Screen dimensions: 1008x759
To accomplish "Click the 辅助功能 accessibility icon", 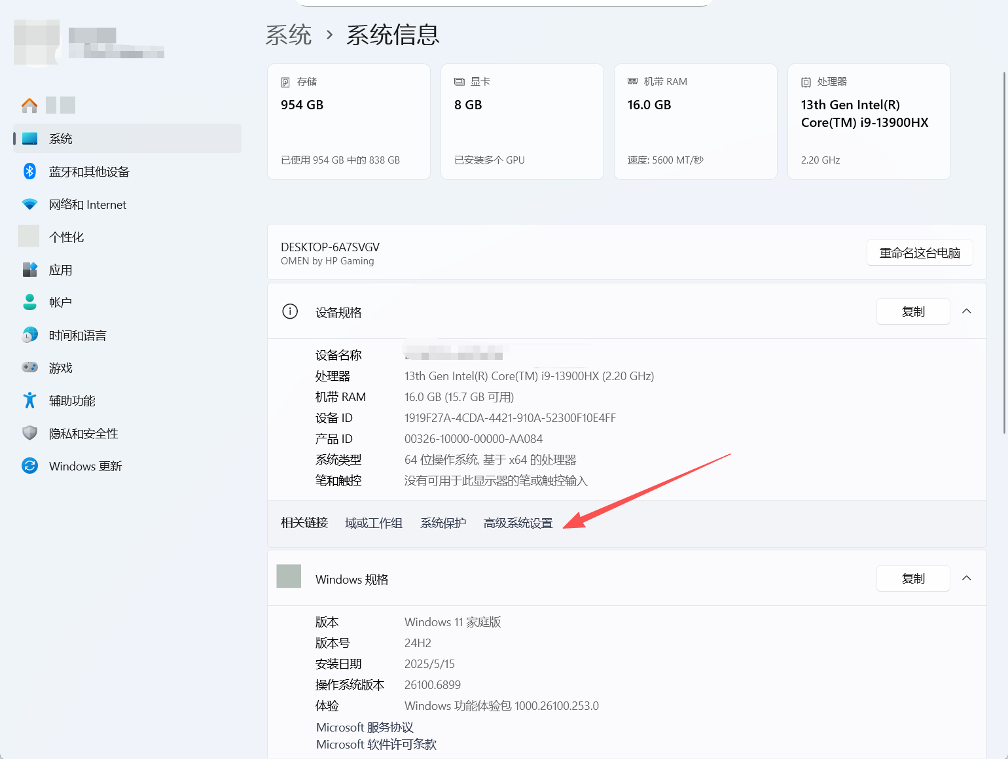I will 29,400.
